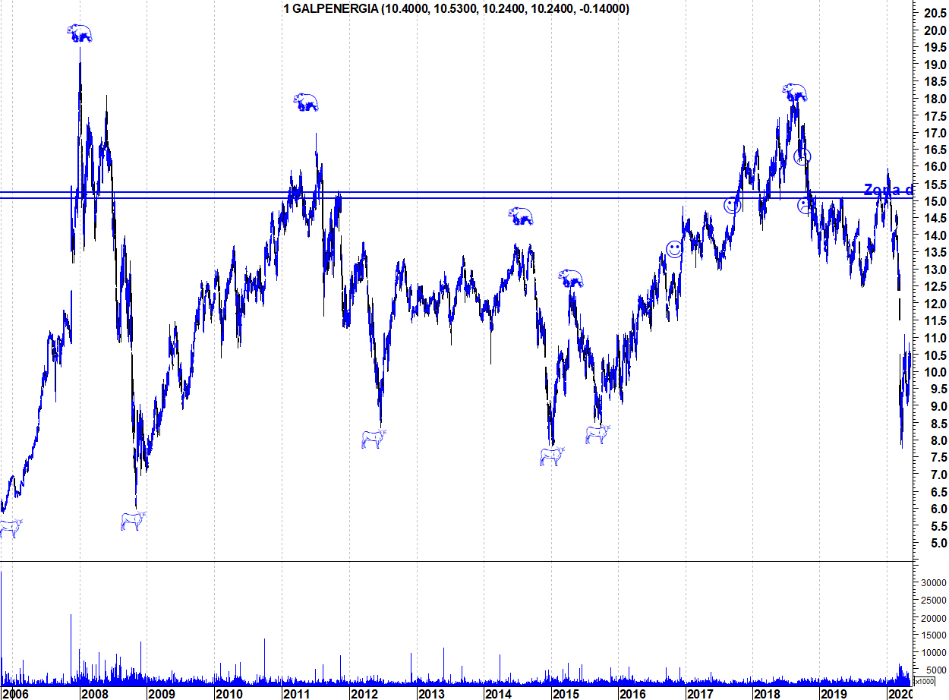Click the x1000 volume multiplier label
Image resolution: width=949 pixels, height=700 pixels.
(x=925, y=682)
